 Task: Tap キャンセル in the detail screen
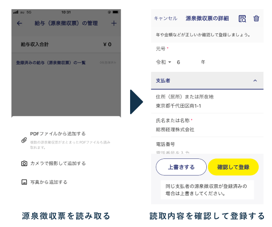[x=165, y=19]
